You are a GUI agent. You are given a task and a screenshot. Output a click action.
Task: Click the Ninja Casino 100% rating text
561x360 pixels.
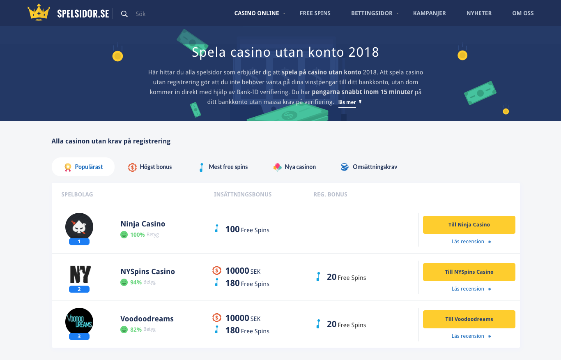point(137,235)
